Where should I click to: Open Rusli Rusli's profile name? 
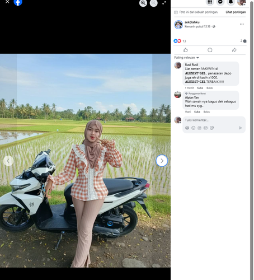coord(191,65)
